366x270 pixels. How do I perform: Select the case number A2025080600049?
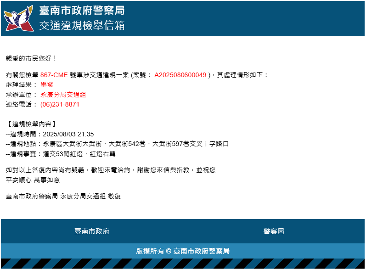point(180,75)
